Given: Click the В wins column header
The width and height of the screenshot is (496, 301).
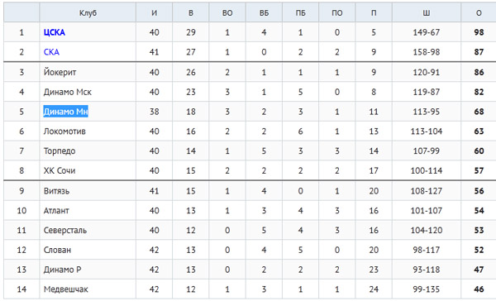Looking at the screenshot, I should coord(191,13).
